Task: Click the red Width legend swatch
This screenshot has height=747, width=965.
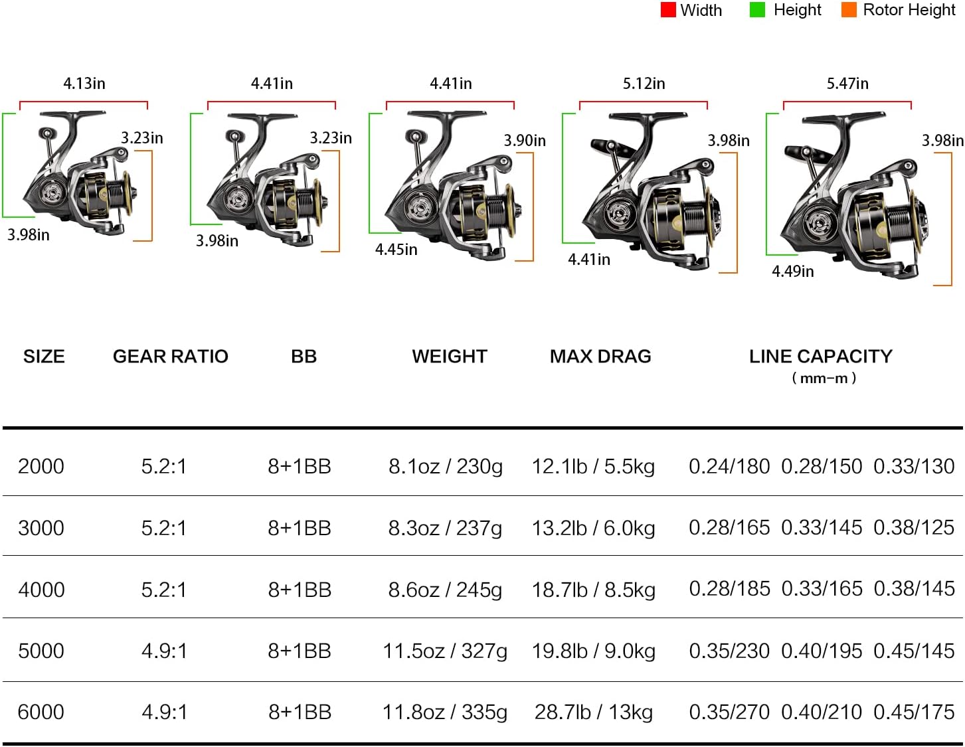Action: coord(667,10)
